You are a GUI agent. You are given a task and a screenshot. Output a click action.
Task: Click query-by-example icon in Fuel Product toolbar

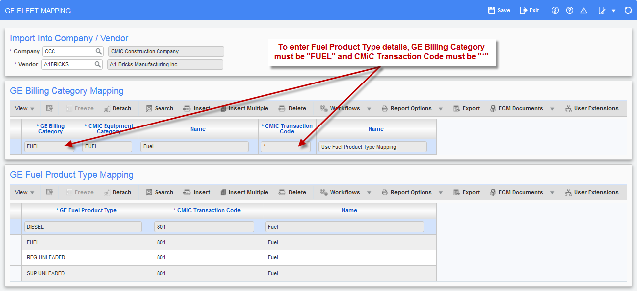[50, 192]
